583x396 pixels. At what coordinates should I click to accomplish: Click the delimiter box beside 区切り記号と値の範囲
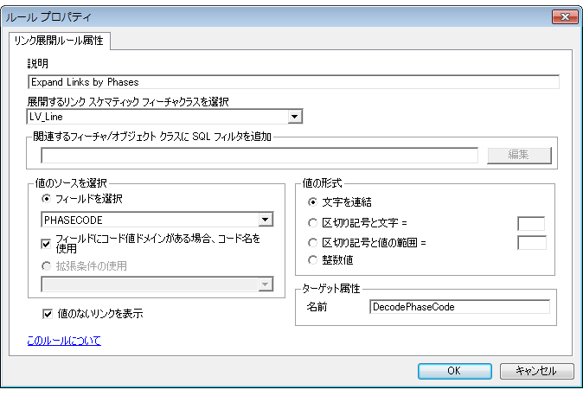pyautogui.click(x=532, y=243)
